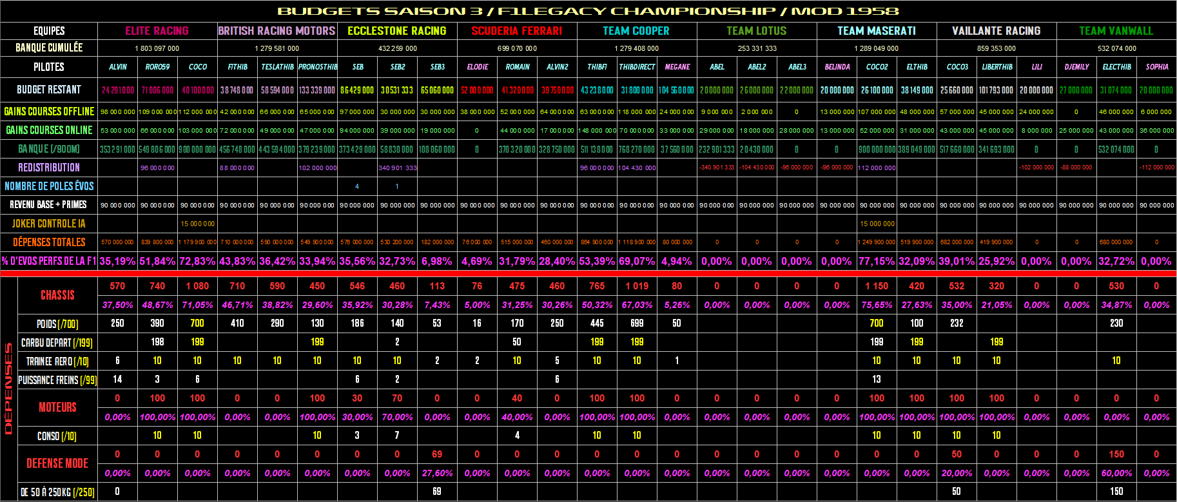Screen dimensions: 1177x502
Task: Select pilot MEGANE cell
Action: pyautogui.click(x=677, y=66)
